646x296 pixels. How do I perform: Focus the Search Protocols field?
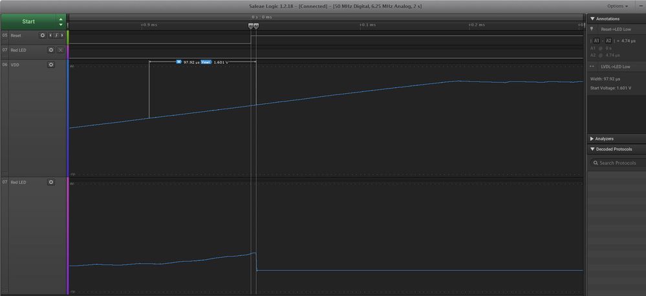pyautogui.click(x=618, y=163)
